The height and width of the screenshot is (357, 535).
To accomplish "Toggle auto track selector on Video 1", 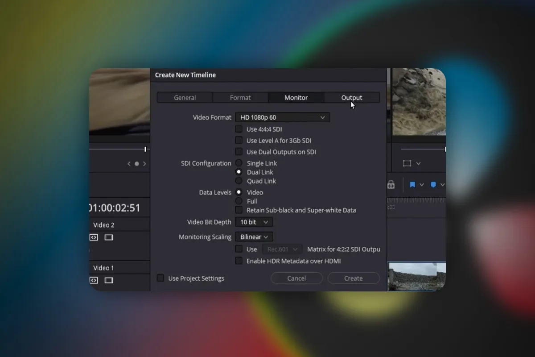I will click(x=94, y=280).
